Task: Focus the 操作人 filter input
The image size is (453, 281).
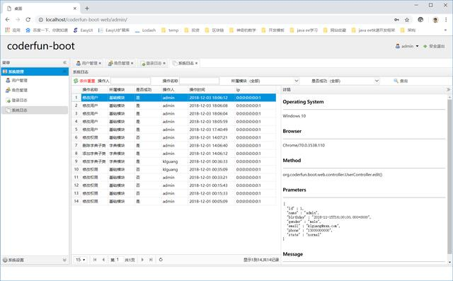Action: pos(130,81)
